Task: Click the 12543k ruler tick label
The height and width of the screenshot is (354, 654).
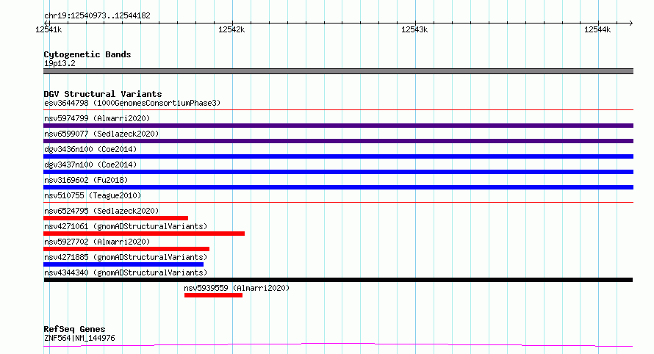Action: [x=414, y=29]
